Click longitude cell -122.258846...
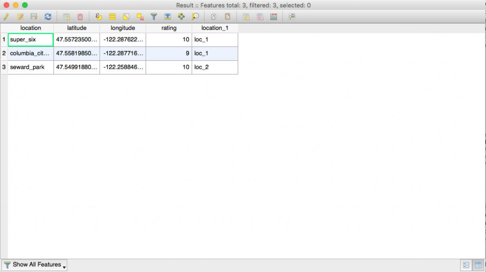The width and height of the screenshot is (486, 272). [123, 67]
